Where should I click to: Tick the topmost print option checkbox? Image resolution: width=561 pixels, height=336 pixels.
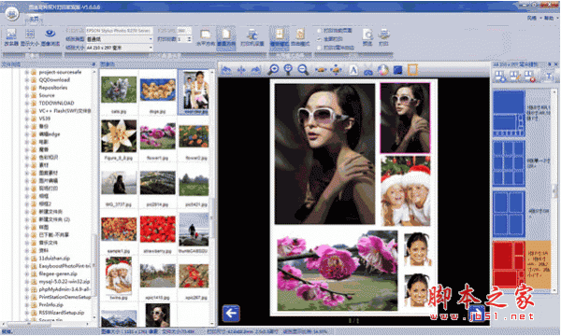[319, 31]
